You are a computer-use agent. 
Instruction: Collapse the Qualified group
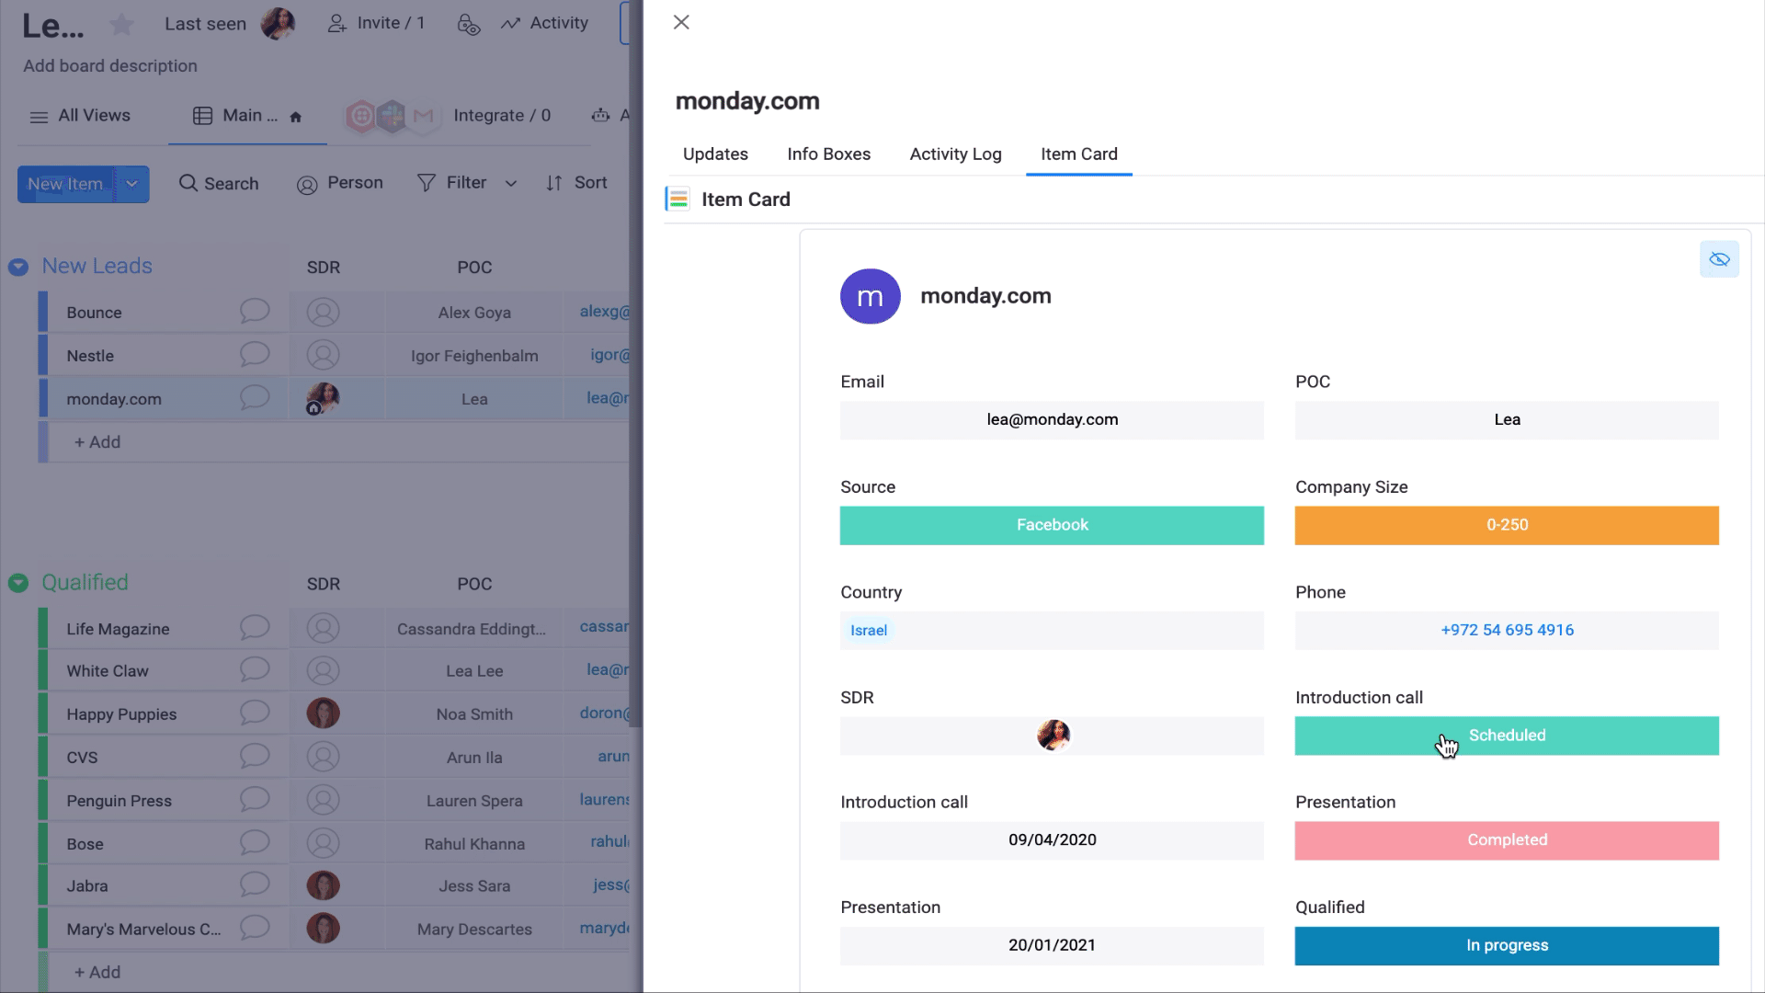18,583
